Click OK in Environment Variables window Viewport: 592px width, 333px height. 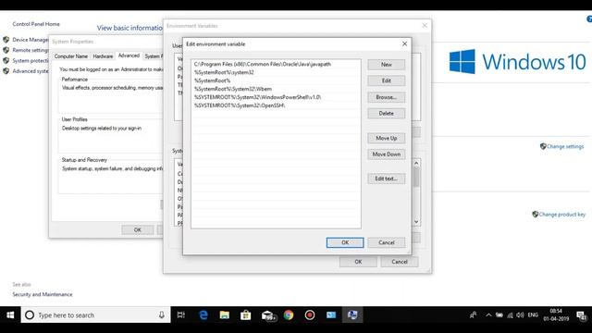point(358,262)
